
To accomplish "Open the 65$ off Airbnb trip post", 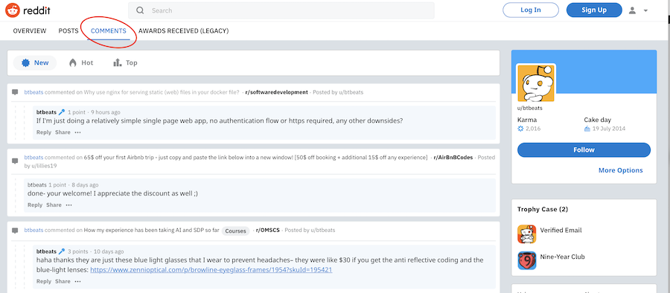I will pos(255,157).
